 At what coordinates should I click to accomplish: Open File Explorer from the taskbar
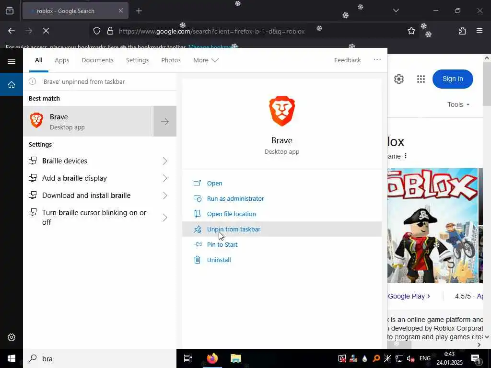point(236,358)
